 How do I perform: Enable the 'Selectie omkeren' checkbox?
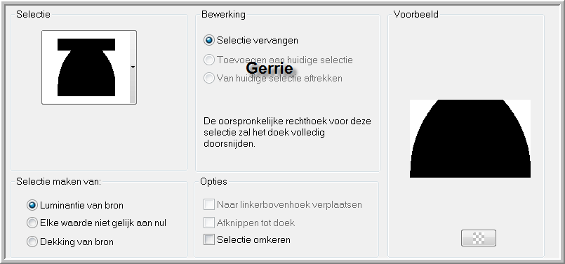(x=209, y=239)
